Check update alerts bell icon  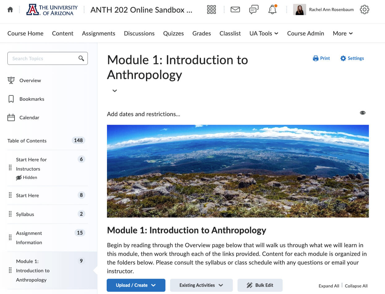point(272,10)
